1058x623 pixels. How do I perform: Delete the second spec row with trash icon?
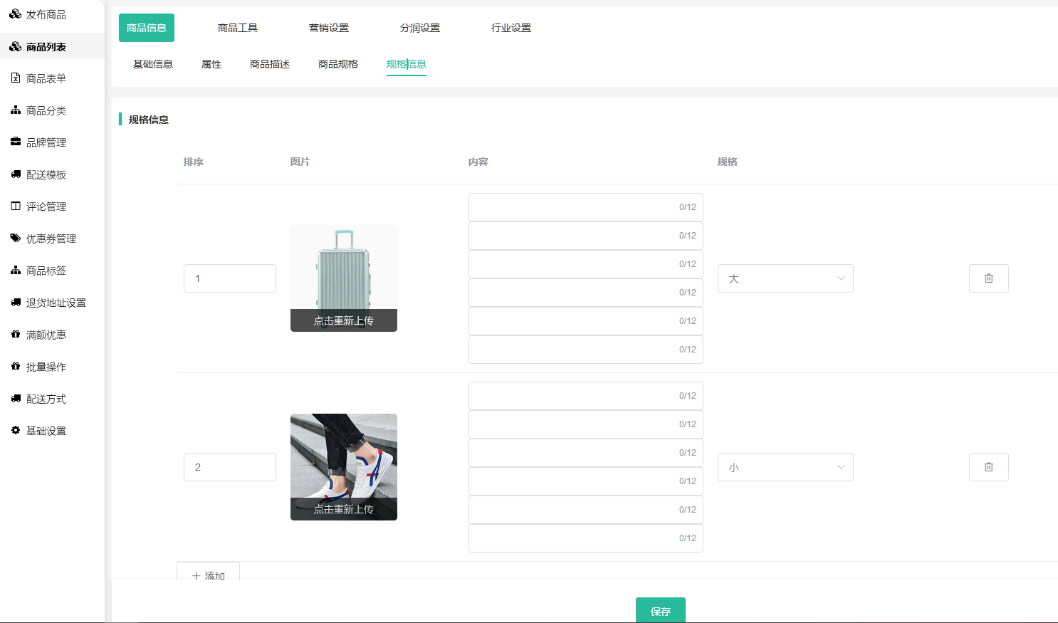988,467
